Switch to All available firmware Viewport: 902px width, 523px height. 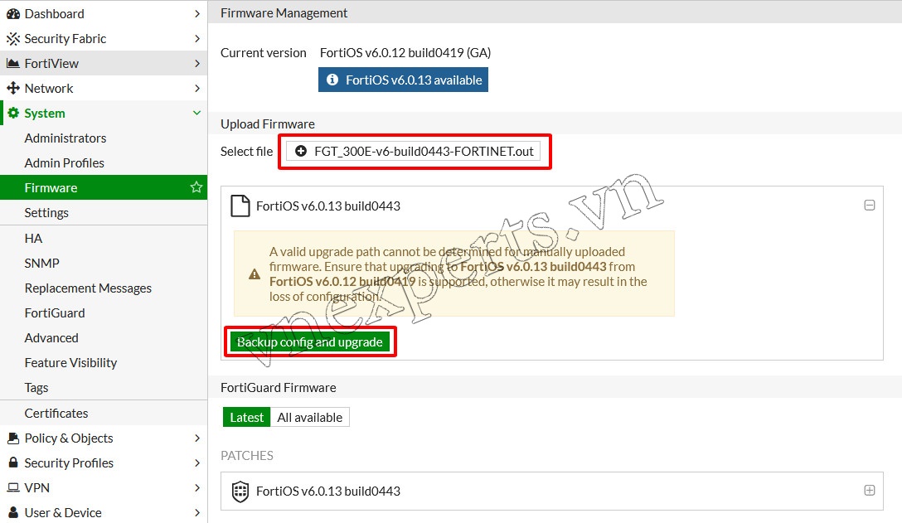click(309, 418)
